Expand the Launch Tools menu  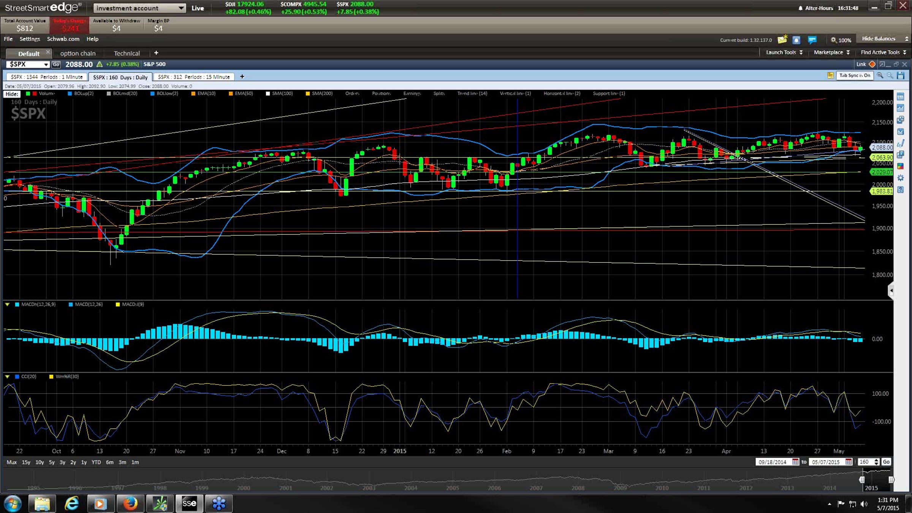pos(784,52)
